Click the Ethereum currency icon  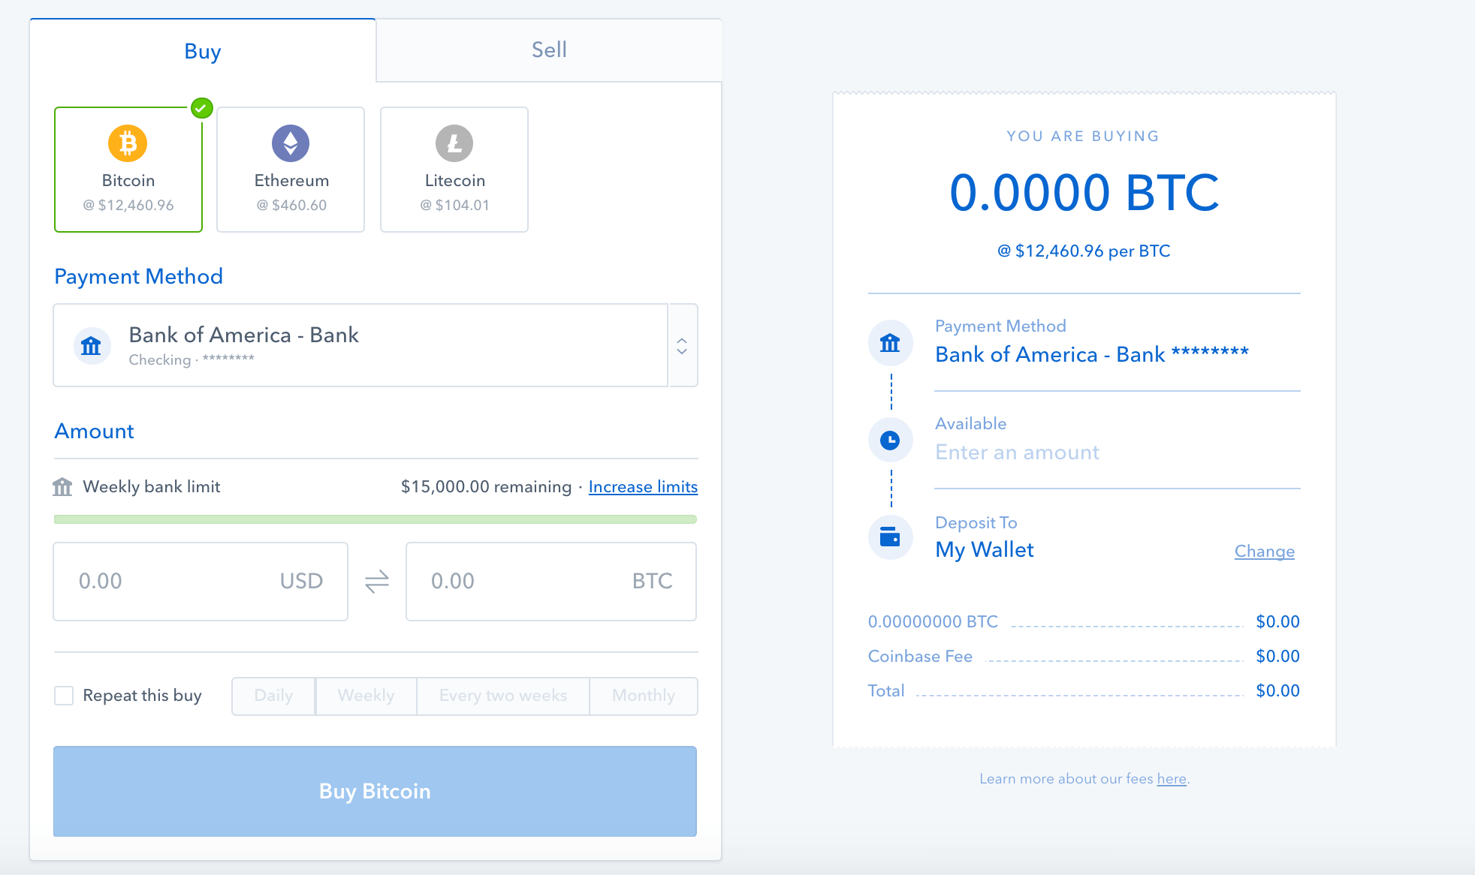290,143
